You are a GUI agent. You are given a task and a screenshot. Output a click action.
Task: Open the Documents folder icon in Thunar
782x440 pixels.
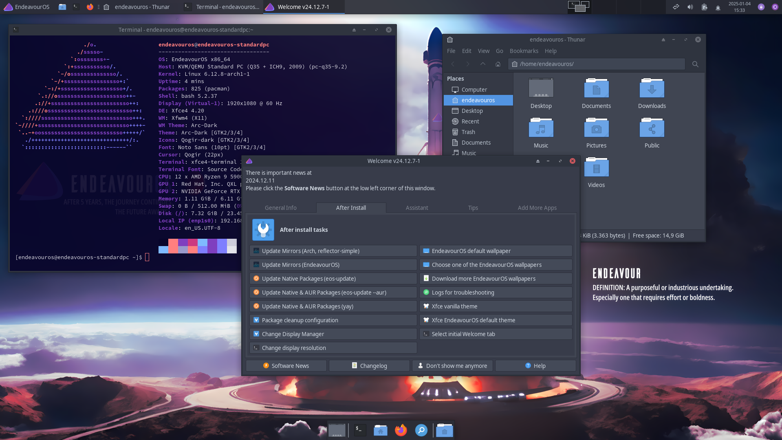[x=596, y=88]
